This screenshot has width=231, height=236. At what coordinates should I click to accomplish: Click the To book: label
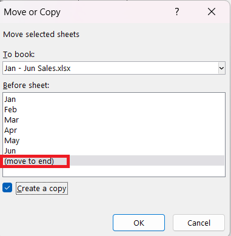19,55
